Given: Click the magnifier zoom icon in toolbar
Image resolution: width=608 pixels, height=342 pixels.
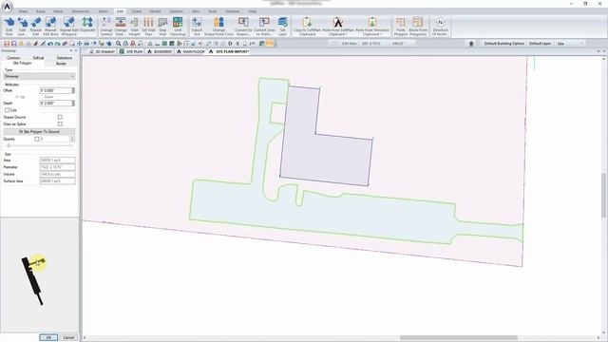Looking at the screenshot, I should click(x=118, y=44).
